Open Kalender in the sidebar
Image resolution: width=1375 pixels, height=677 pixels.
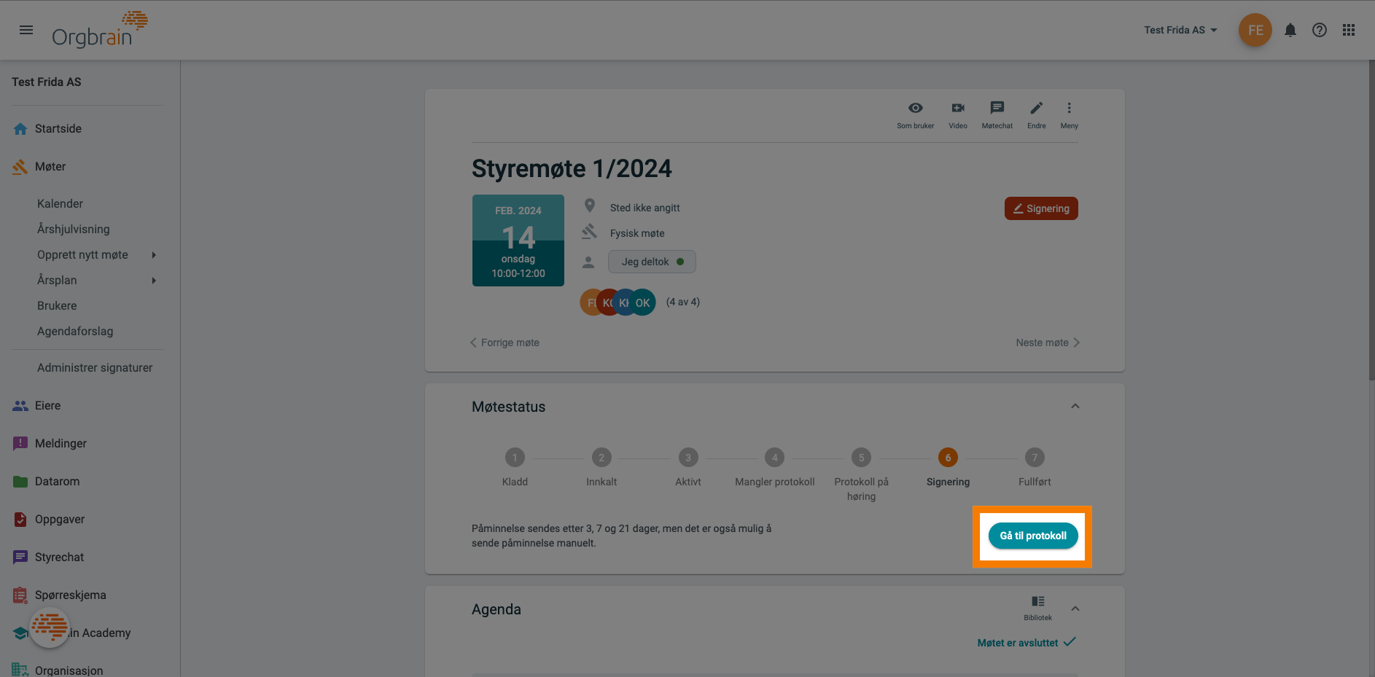[60, 204]
